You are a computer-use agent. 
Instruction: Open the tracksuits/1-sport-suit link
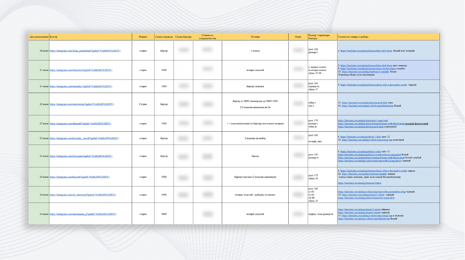363,121
